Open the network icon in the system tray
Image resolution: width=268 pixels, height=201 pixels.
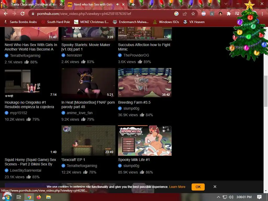(225, 197)
